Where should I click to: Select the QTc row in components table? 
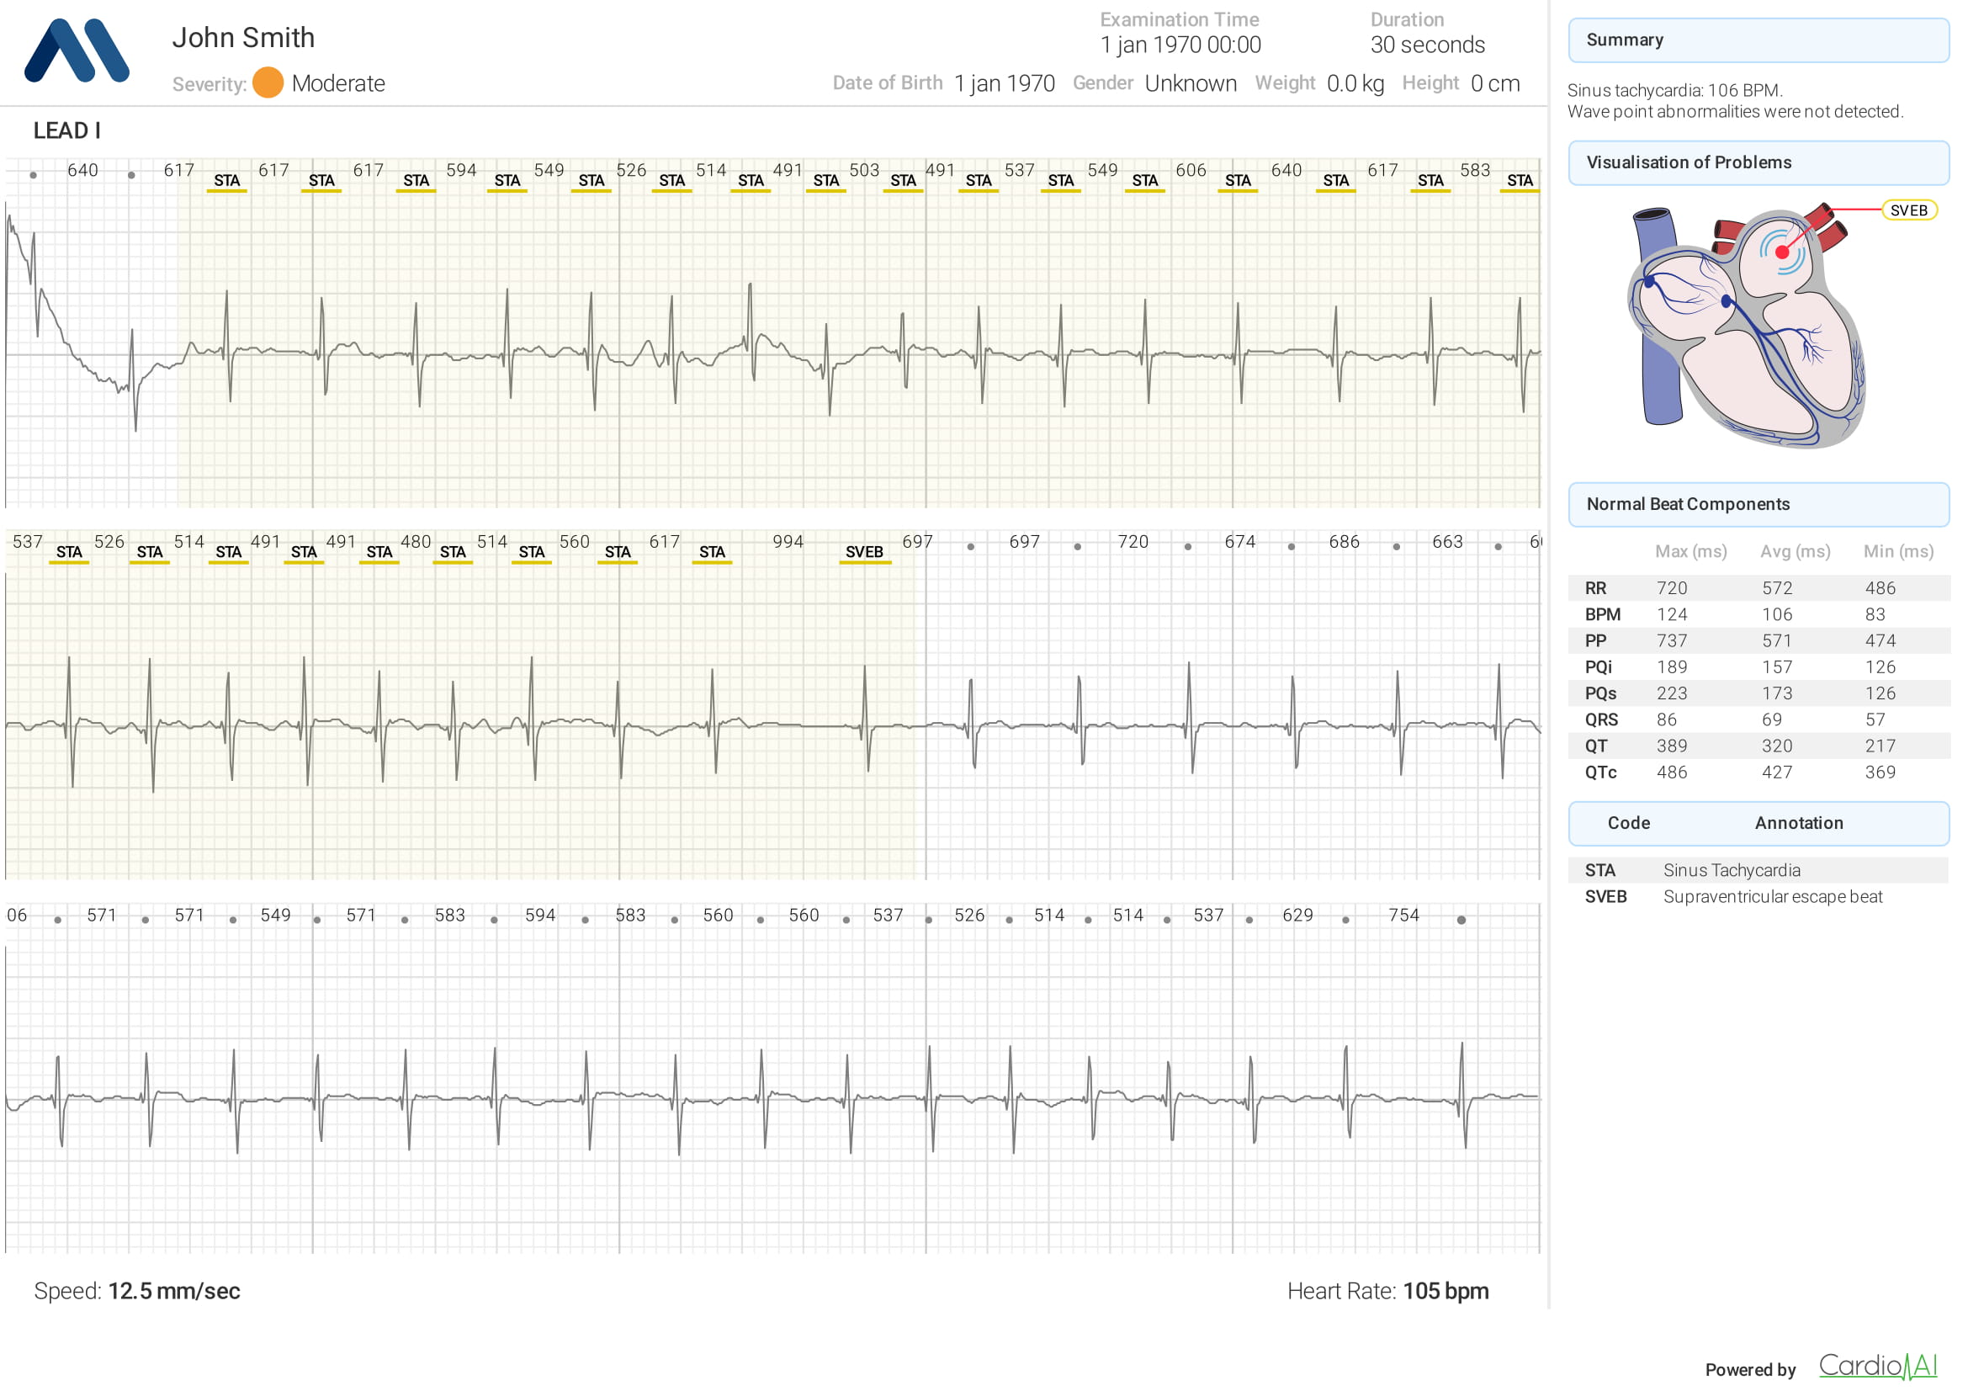(x=1758, y=772)
